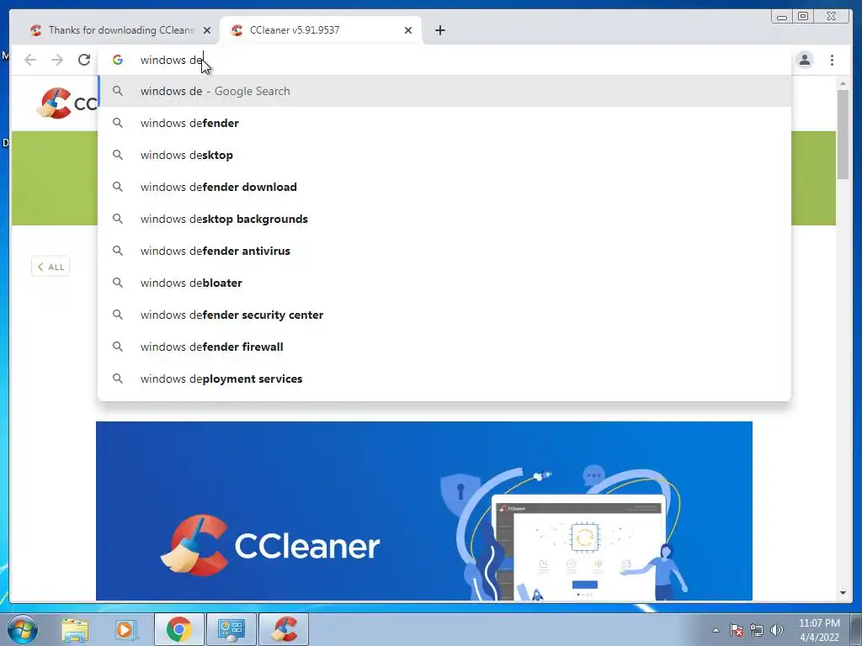Open the clock showing 11:07 PM

pyautogui.click(x=819, y=630)
